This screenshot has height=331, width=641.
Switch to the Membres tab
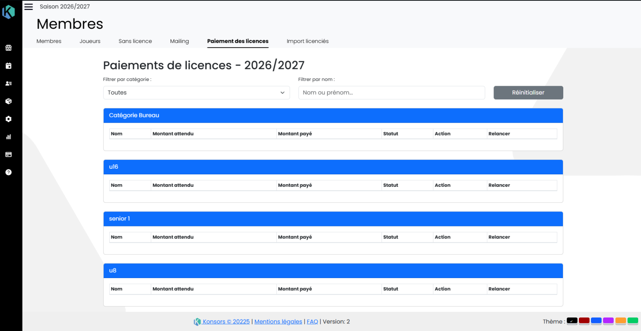click(x=49, y=41)
